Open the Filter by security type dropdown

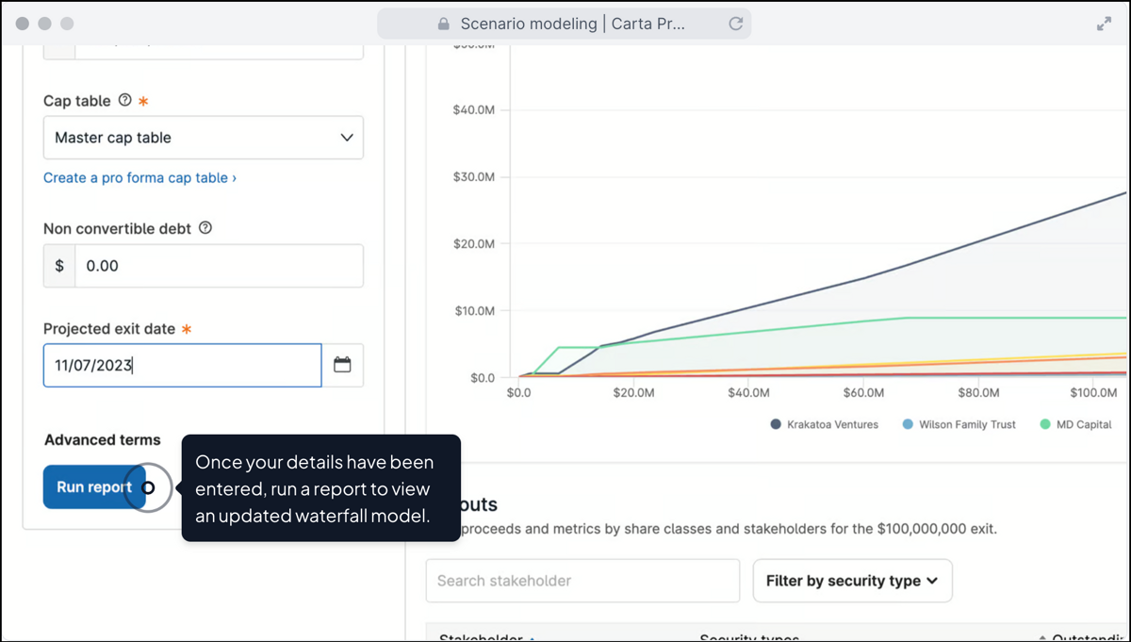pyautogui.click(x=852, y=581)
